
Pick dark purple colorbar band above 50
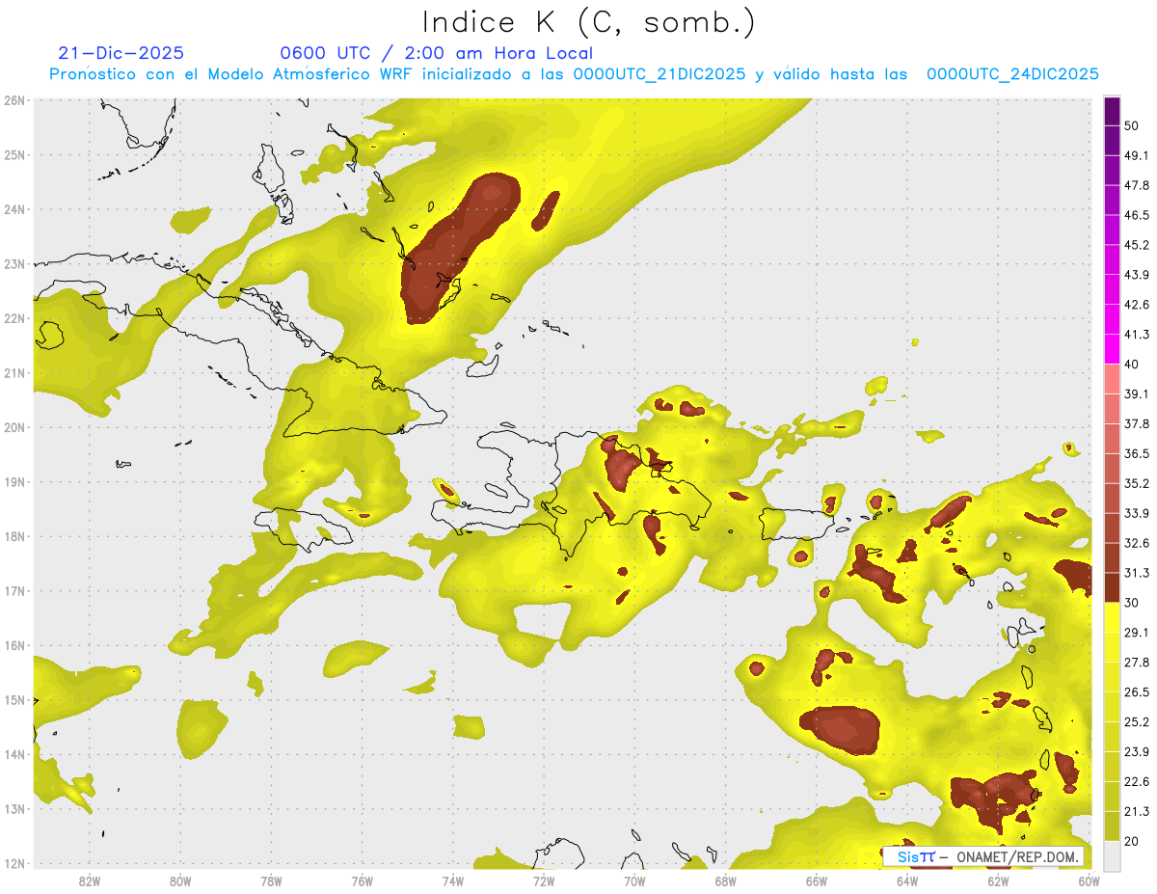(1112, 111)
